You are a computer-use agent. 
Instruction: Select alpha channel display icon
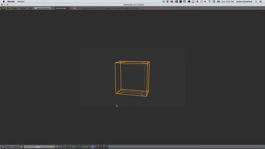pos(99,147)
